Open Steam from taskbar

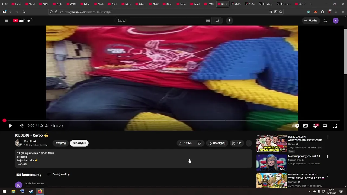(x=31, y=191)
